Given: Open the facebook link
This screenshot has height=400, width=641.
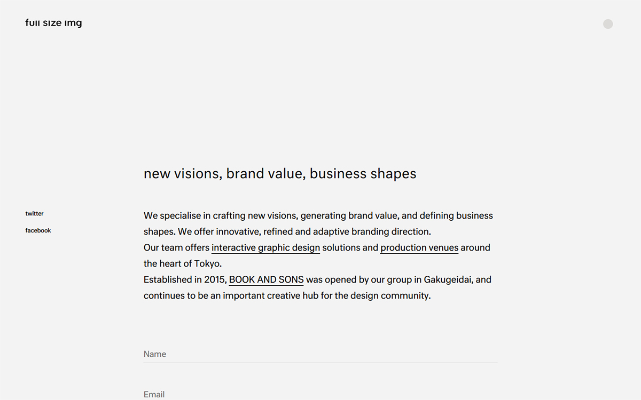Looking at the screenshot, I should [x=38, y=231].
